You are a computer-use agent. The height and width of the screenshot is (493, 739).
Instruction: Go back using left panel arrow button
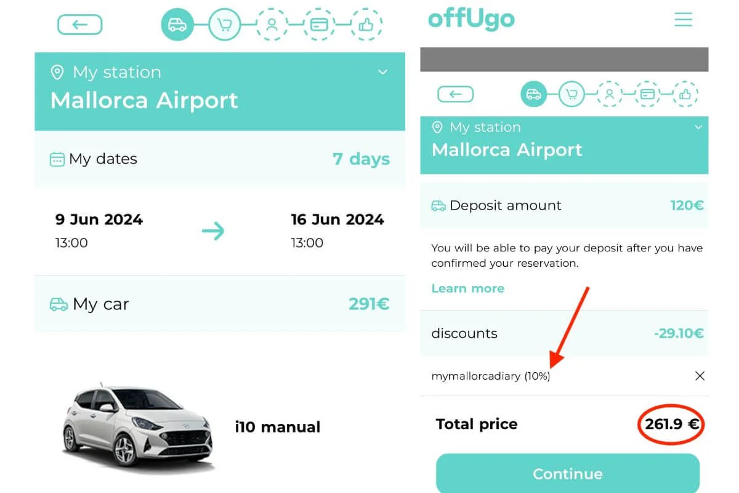80,25
